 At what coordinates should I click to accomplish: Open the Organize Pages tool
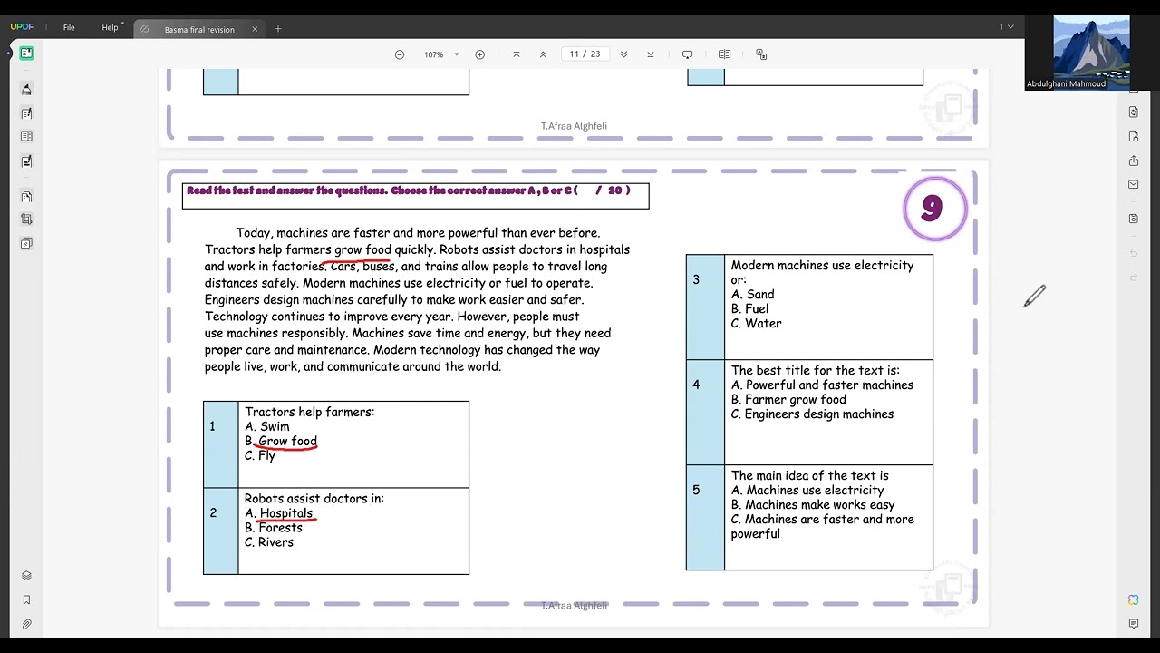pyautogui.click(x=26, y=196)
